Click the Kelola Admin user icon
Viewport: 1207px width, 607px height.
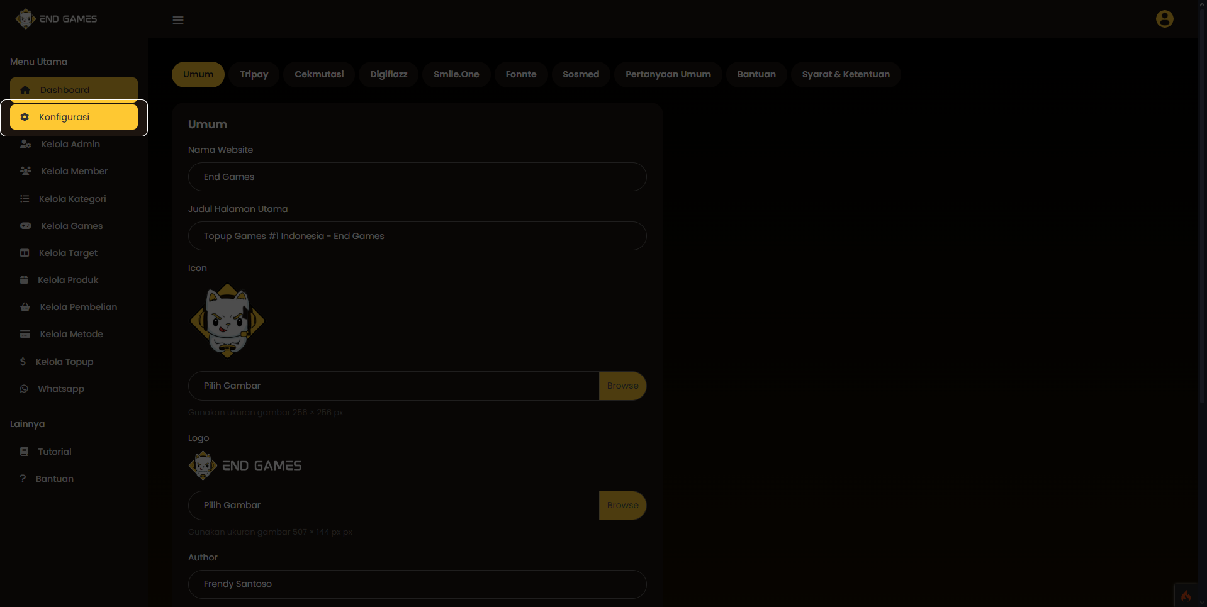tap(26, 144)
